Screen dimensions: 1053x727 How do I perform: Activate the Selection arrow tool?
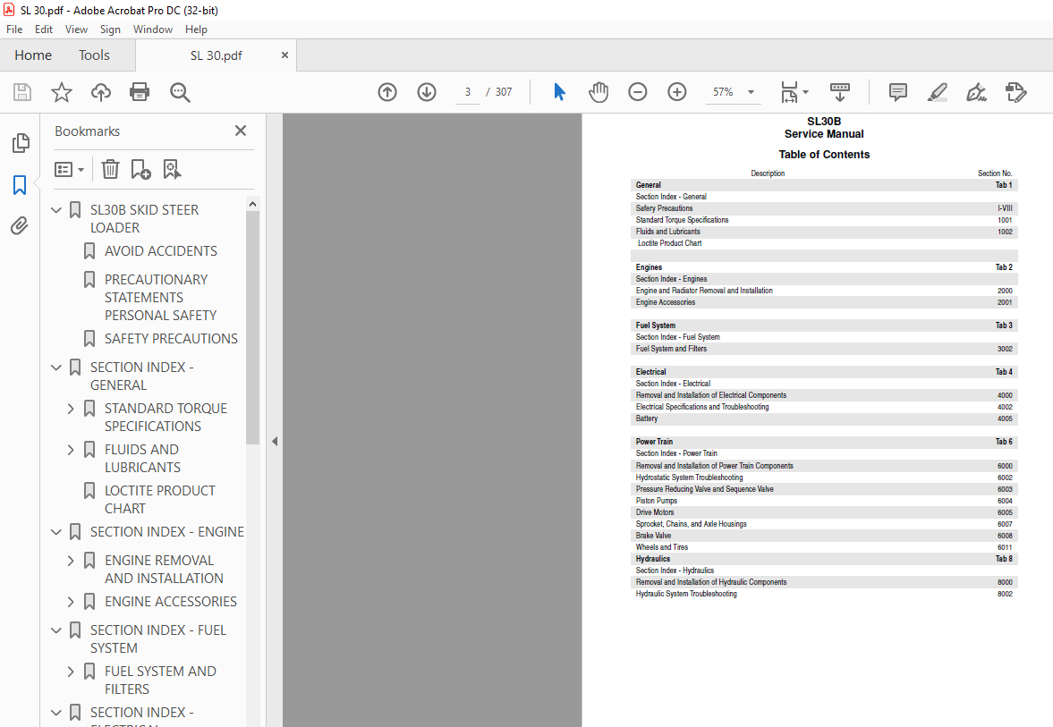click(559, 92)
